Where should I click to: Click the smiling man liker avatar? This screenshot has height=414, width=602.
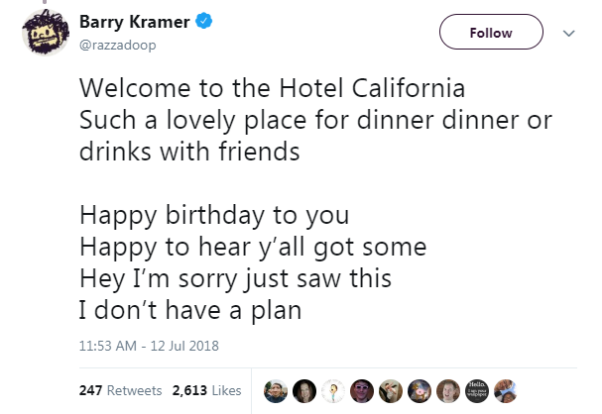(449, 390)
